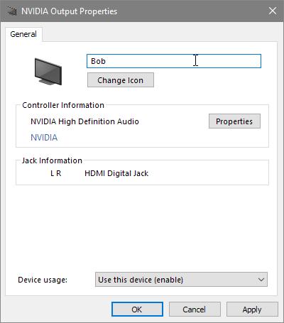Click the Controller Information group title
Screen dimensions: 284x323
coord(63,105)
